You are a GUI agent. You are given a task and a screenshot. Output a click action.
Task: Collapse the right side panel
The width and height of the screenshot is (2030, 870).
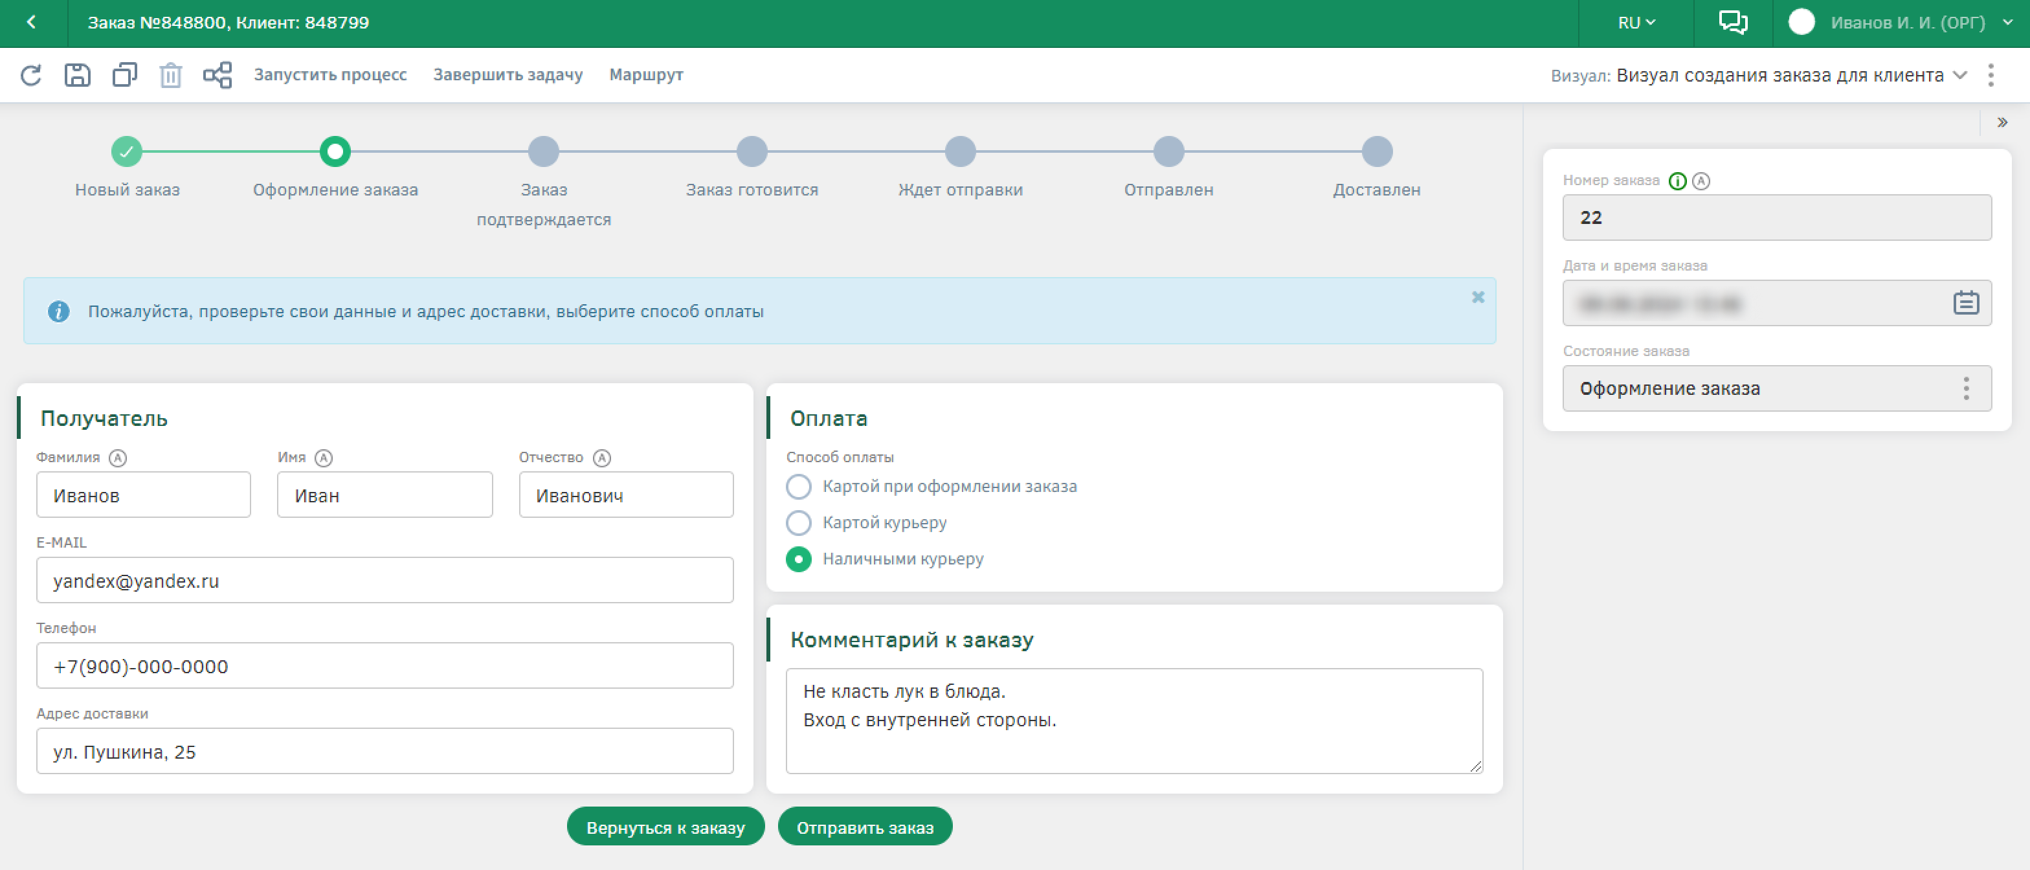(x=2002, y=122)
